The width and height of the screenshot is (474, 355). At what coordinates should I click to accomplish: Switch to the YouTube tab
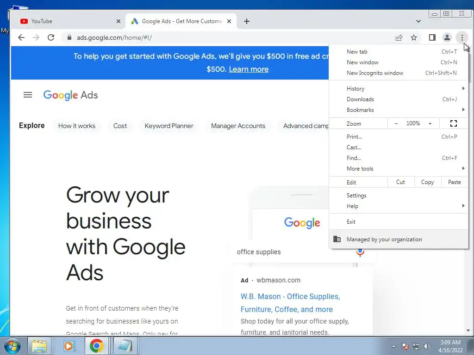tap(69, 21)
